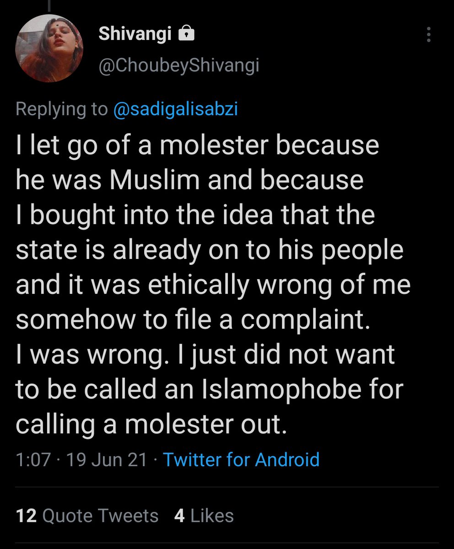Open the @sadigalisabzi mention link
454x549 pixels.
tap(175, 109)
